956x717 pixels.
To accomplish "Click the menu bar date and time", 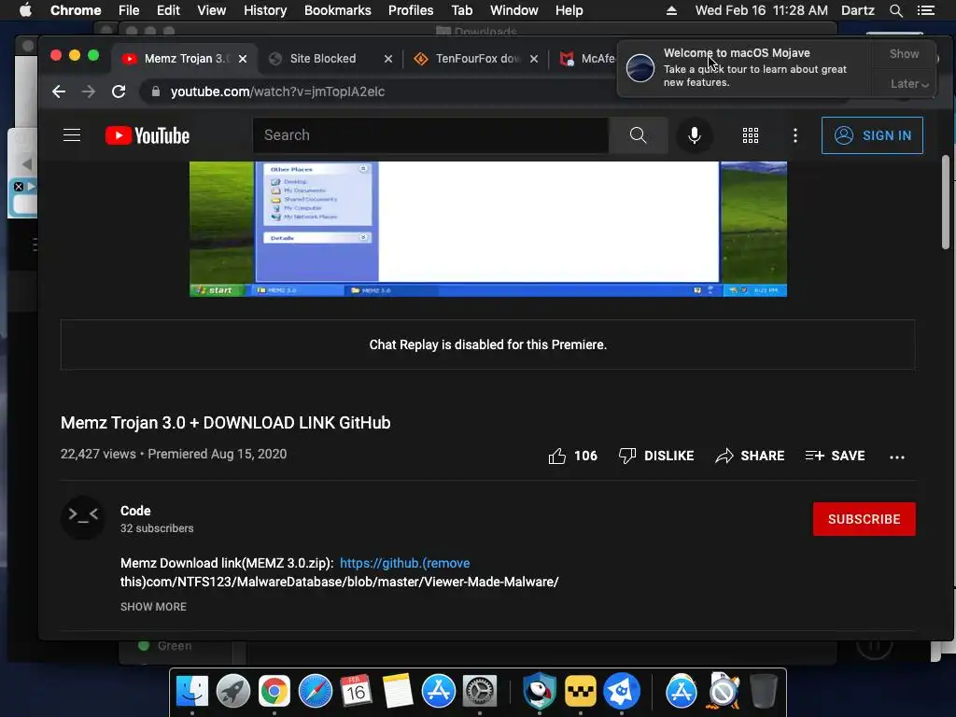I will (x=762, y=10).
